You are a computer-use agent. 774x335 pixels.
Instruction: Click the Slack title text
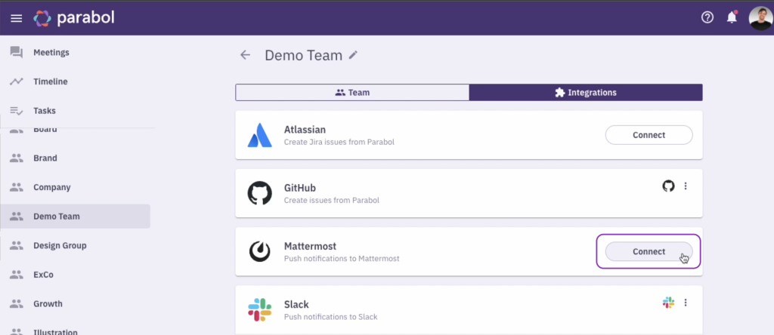coord(296,305)
